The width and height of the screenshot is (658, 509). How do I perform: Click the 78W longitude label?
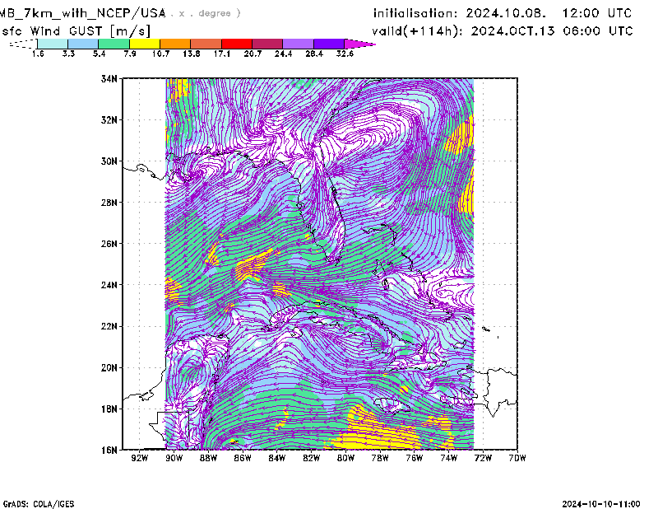point(380,458)
